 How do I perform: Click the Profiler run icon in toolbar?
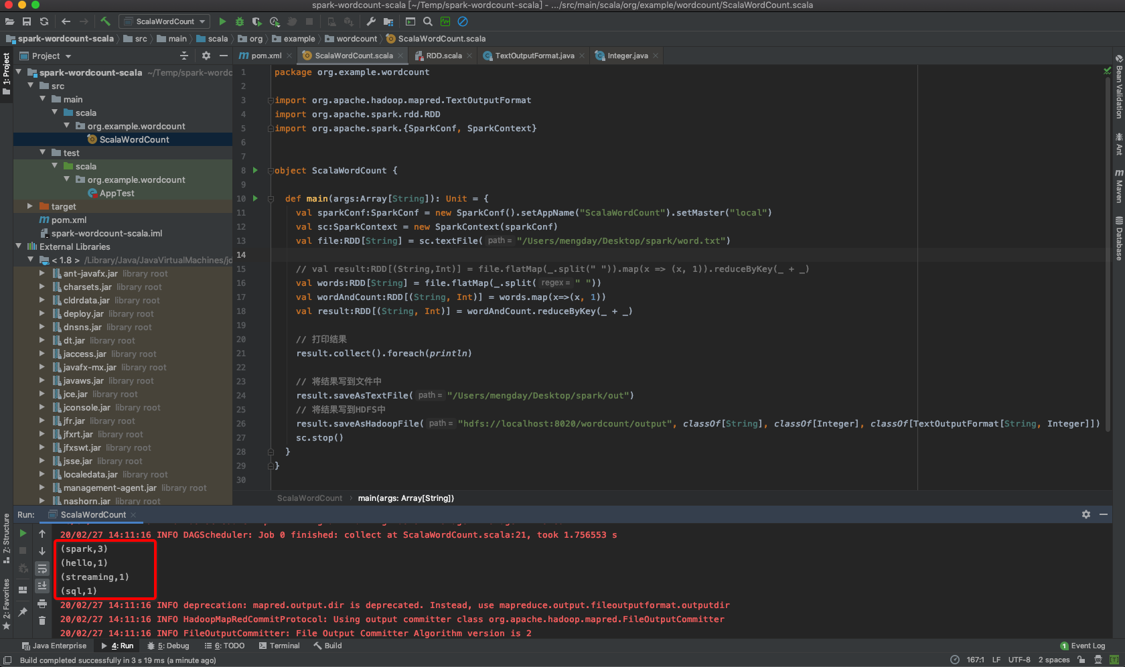pyautogui.click(x=275, y=21)
